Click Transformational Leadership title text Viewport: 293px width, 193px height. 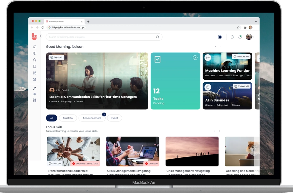(70, 173)
